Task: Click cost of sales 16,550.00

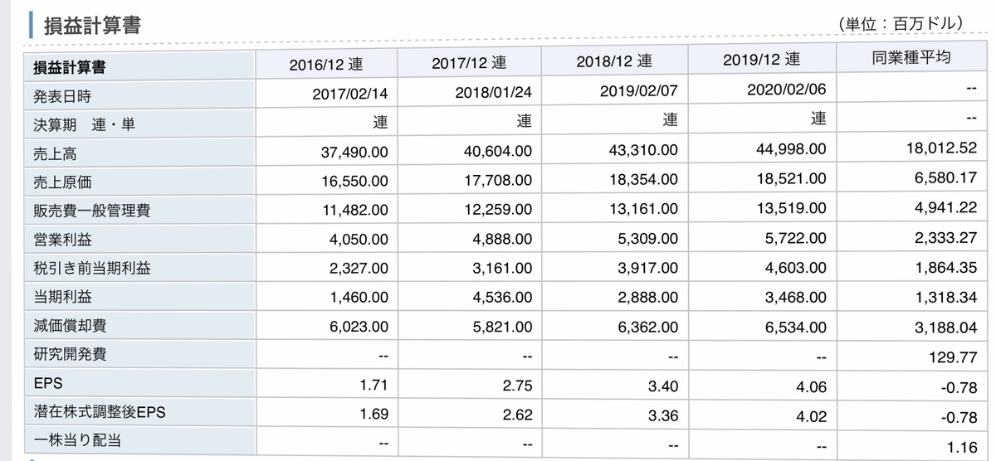Action: click(354, 181)
